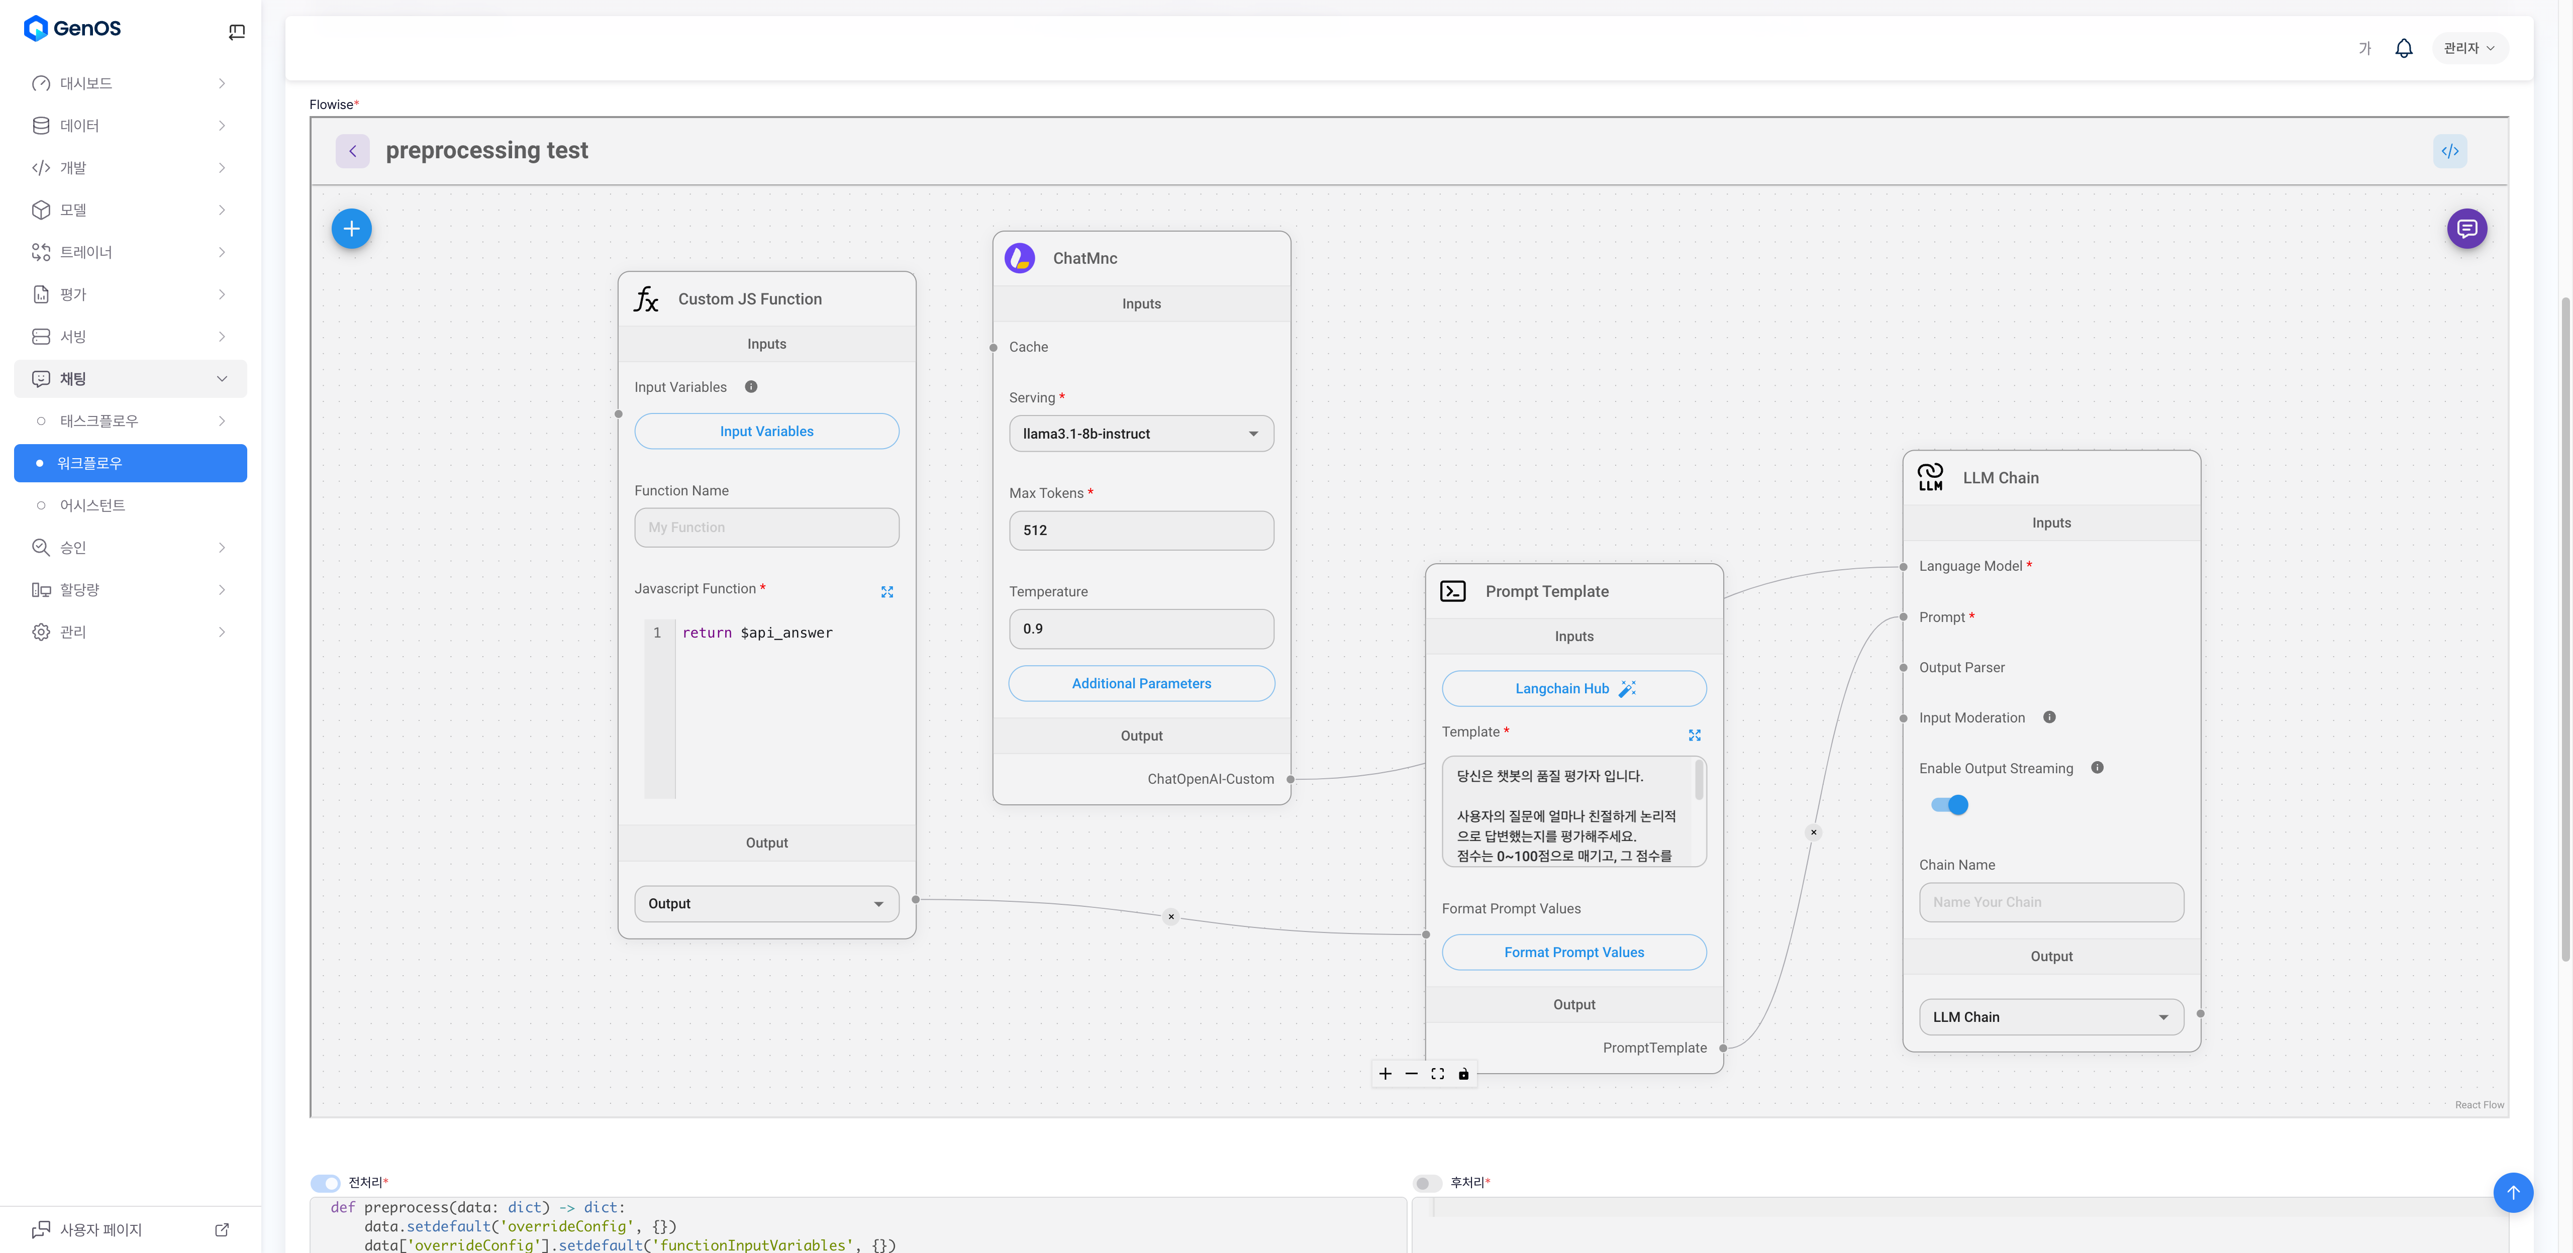Click the Max Tokens input field
Screen dimensions: 2573x1253
point(1141,530)
